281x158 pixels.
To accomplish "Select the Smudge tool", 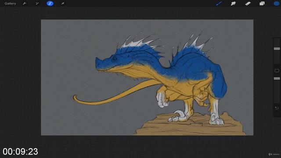I will (233, 4).
